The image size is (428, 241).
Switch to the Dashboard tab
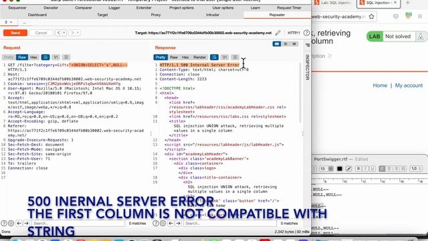click(37, 15)
